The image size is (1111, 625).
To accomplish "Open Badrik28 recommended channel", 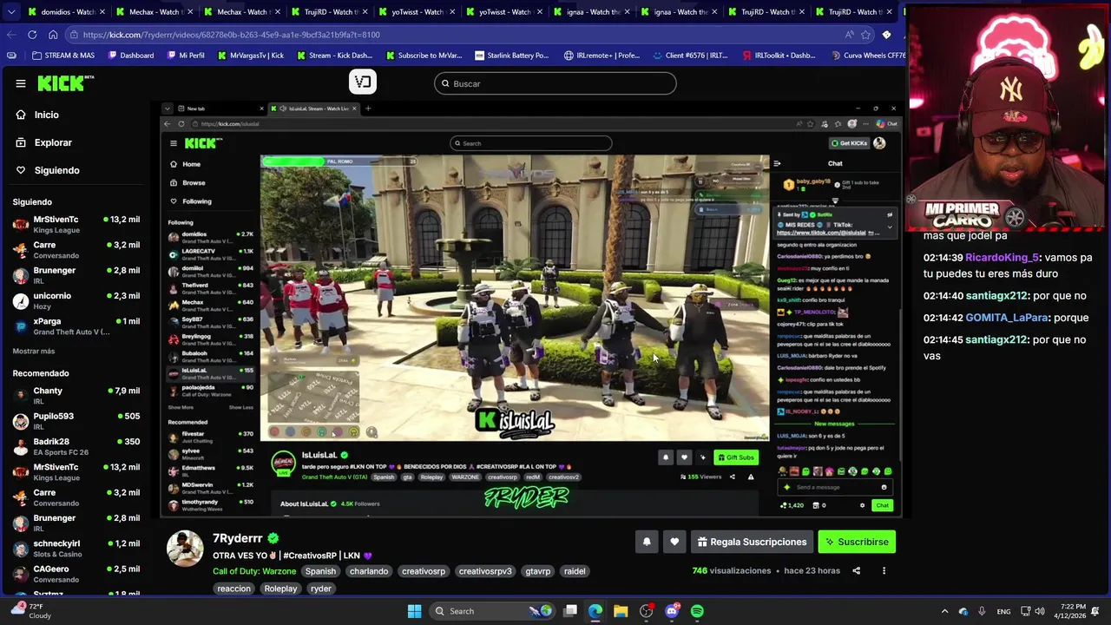I will coord(76,446).
